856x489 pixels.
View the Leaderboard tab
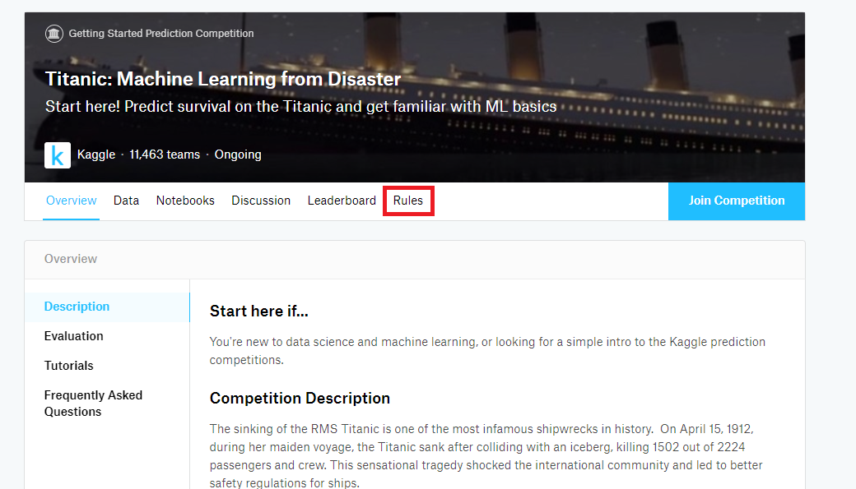click(342, 201)
